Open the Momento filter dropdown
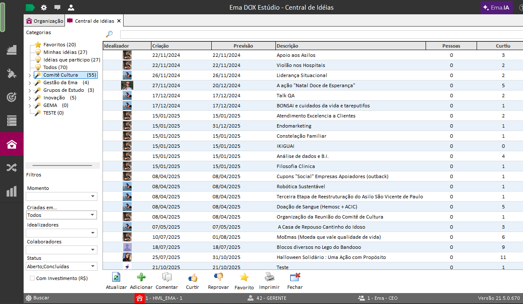The width and height of the screenshot is (523, 304). click(x=93, y=197)
